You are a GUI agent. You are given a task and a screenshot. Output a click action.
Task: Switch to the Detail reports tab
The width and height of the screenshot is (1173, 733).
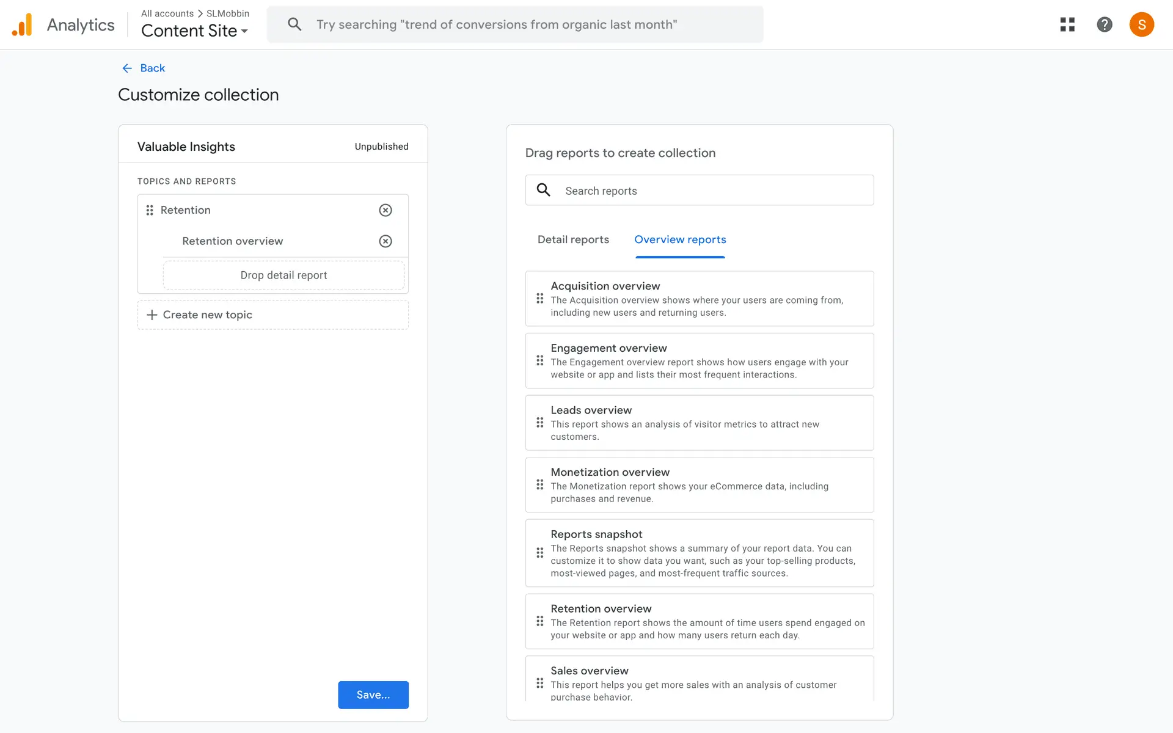(572, 239)
